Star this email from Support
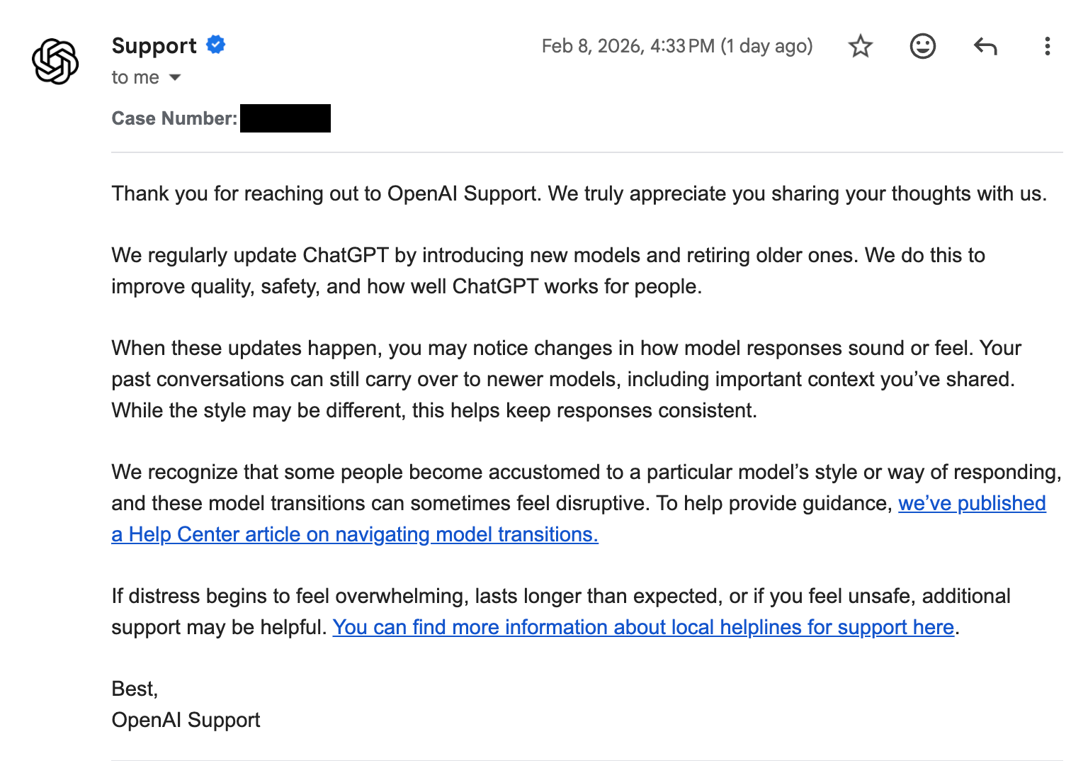 tap(861, 47)
